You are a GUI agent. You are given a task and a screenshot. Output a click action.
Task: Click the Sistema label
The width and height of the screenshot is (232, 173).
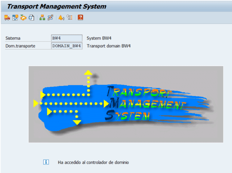point(13,38)
